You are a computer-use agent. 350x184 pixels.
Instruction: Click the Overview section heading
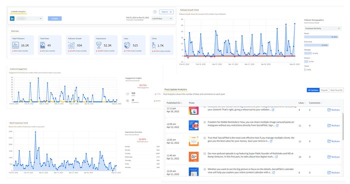15,31
